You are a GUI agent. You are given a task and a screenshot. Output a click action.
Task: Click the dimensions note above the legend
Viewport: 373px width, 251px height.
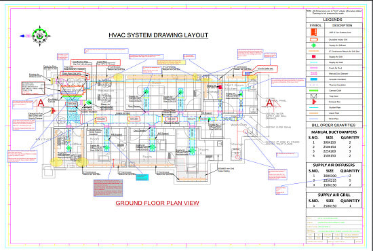[334, 12]
